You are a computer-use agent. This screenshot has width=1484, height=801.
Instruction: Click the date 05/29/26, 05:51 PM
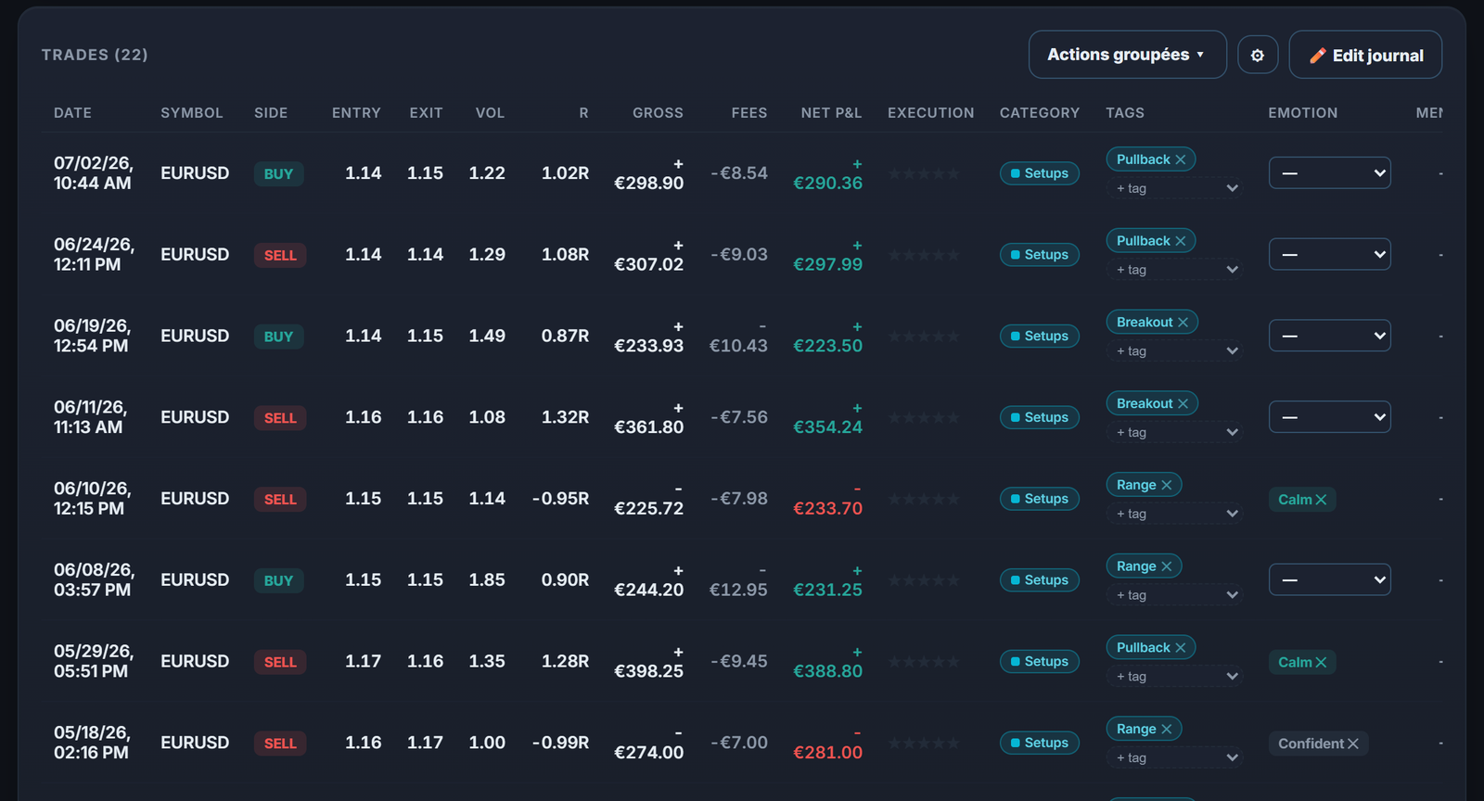[x=94, y=661]
